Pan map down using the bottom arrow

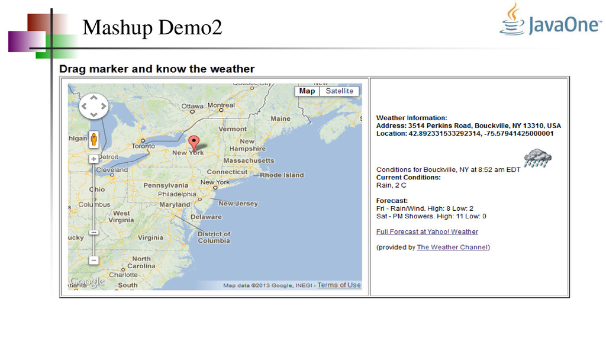(x=94, y=114)
